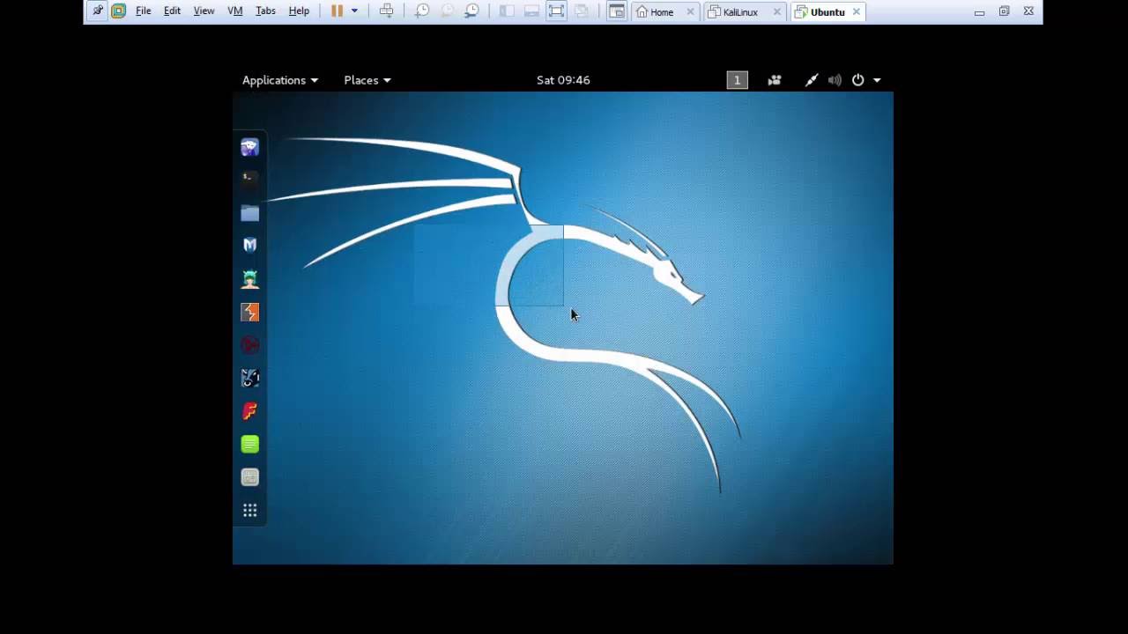Pause the virtual machine
The image size is (1128, 634).
[337, 11]
